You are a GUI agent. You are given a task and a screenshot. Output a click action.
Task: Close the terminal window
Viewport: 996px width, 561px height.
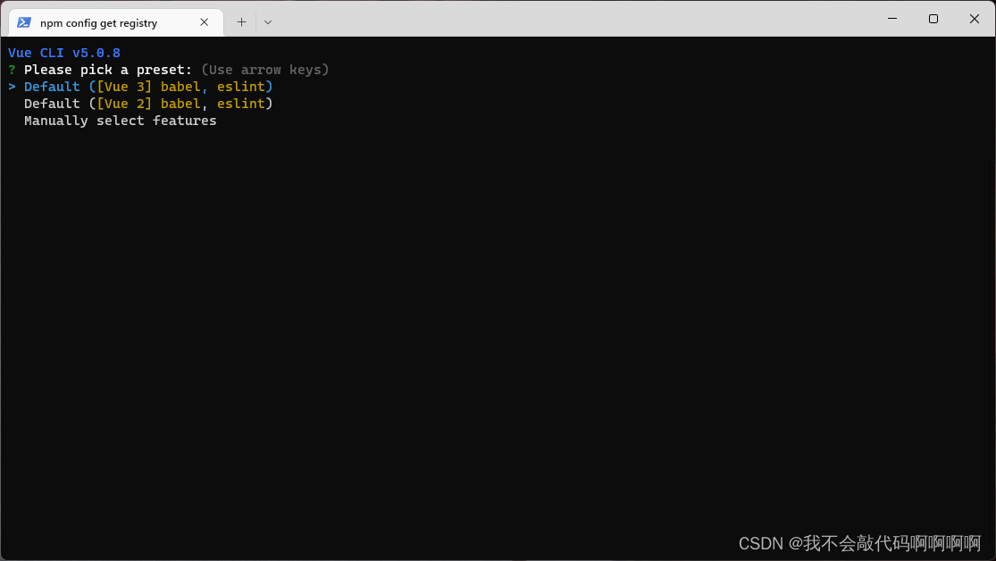(975, 19)
